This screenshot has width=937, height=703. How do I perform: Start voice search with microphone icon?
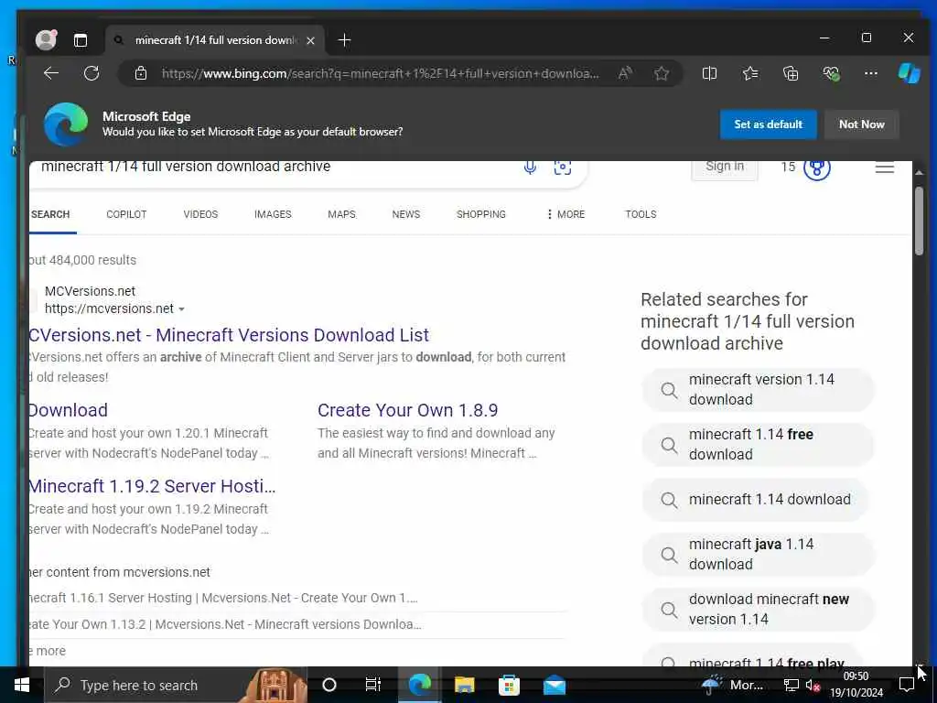[530, 168]
